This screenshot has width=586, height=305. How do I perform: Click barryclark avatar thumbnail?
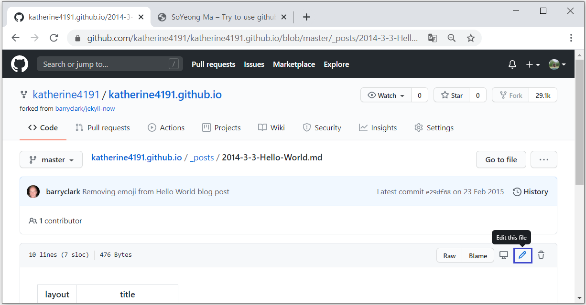[33, 191]
